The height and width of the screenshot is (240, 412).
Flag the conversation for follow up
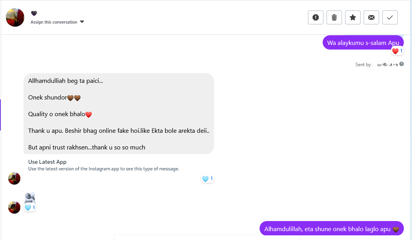pos(315,17)
